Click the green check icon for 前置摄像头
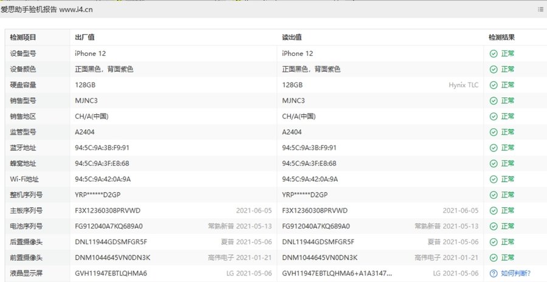This screenshot has height=282, width=547. point(494,258)
